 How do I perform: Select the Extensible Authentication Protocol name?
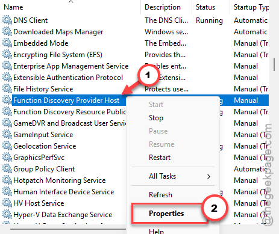pyautogui.click(x=68, y=78)
